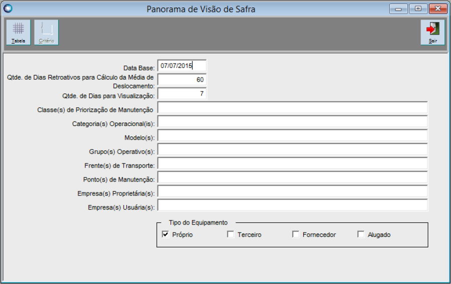Click the Tabela toolbar icon

click(19, 32)
